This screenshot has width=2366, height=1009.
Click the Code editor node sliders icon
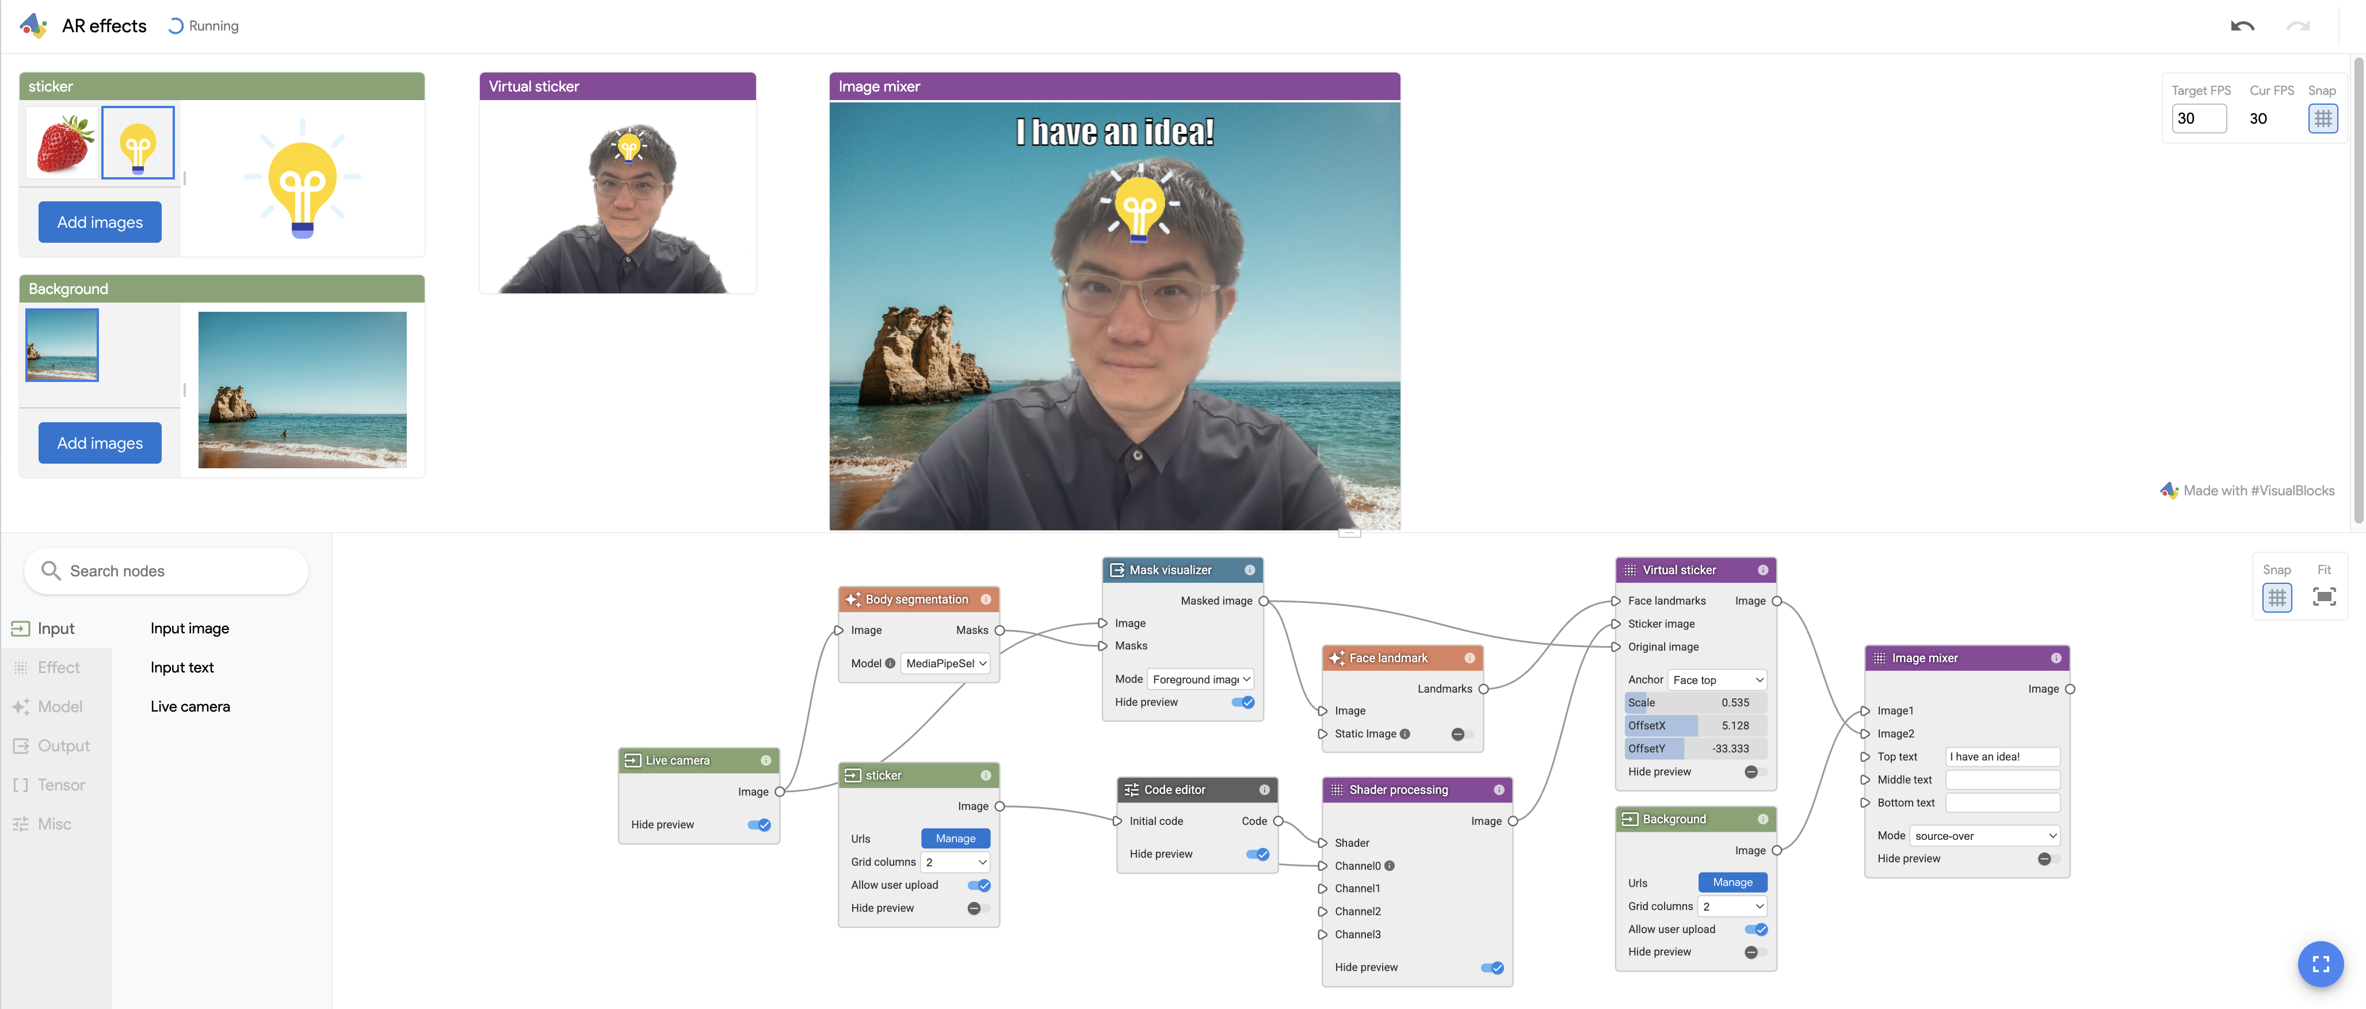[1132, 790]
